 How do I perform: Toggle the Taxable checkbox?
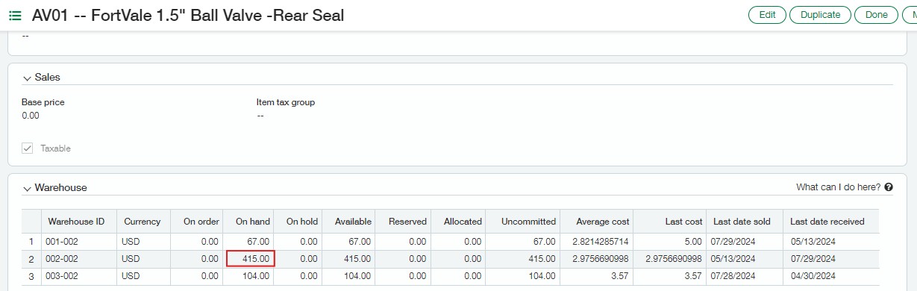point(28,148)
